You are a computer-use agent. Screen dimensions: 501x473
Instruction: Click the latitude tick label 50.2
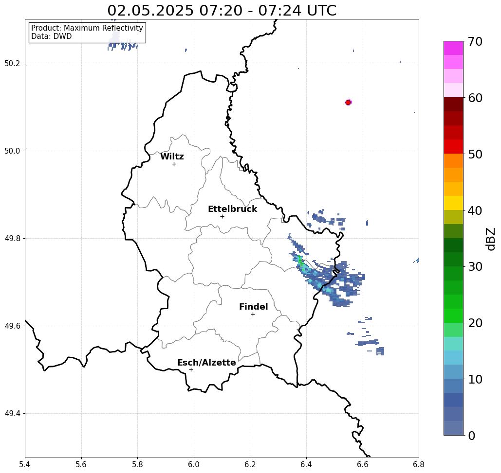pyautogui.click(x=12, y=63)
